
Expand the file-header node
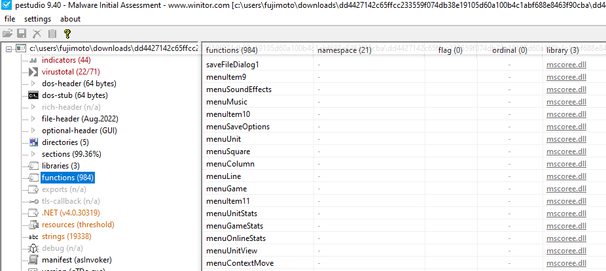[33, 119]
